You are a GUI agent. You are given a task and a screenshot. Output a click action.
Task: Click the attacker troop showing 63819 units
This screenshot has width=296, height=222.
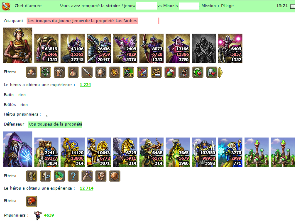[x=46, y=48]
